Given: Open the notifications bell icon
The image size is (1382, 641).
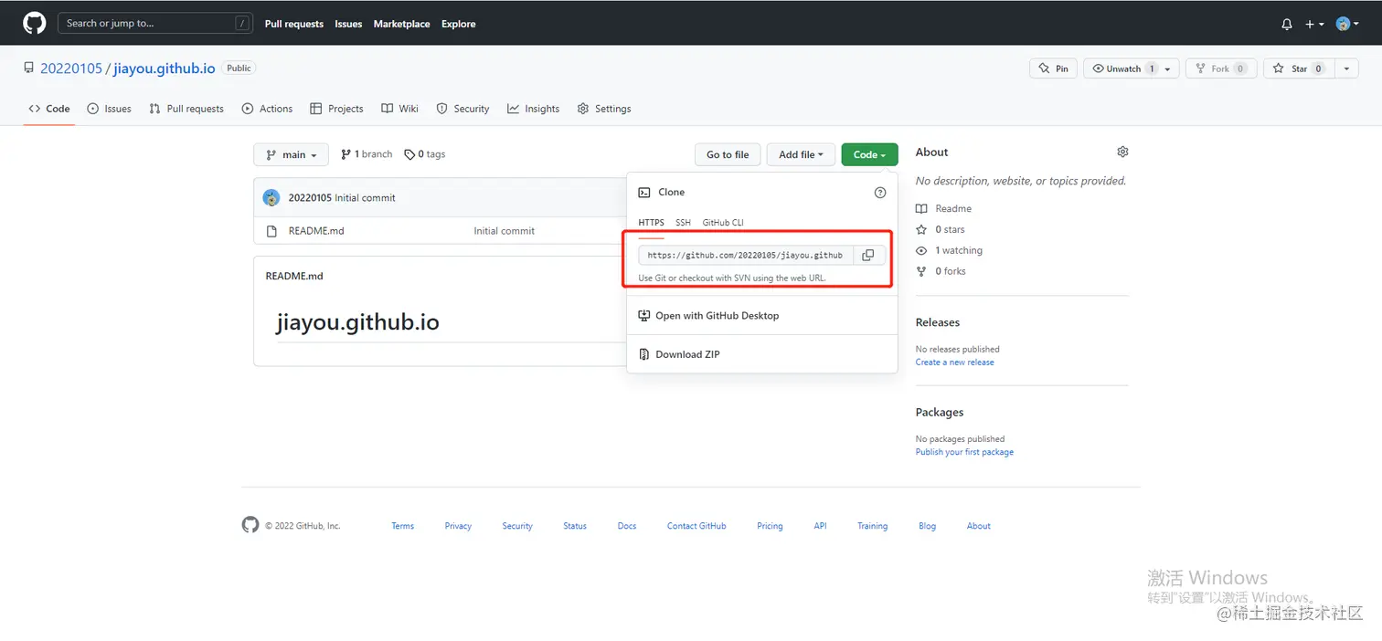Looking at the screenshot, I should 1287,24.
